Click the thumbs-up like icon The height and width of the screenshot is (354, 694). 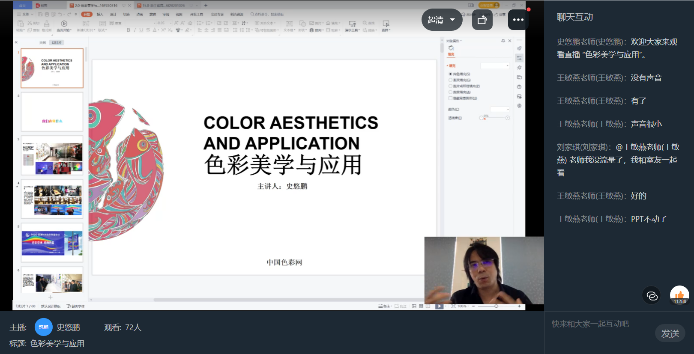(x=679, y=295)
